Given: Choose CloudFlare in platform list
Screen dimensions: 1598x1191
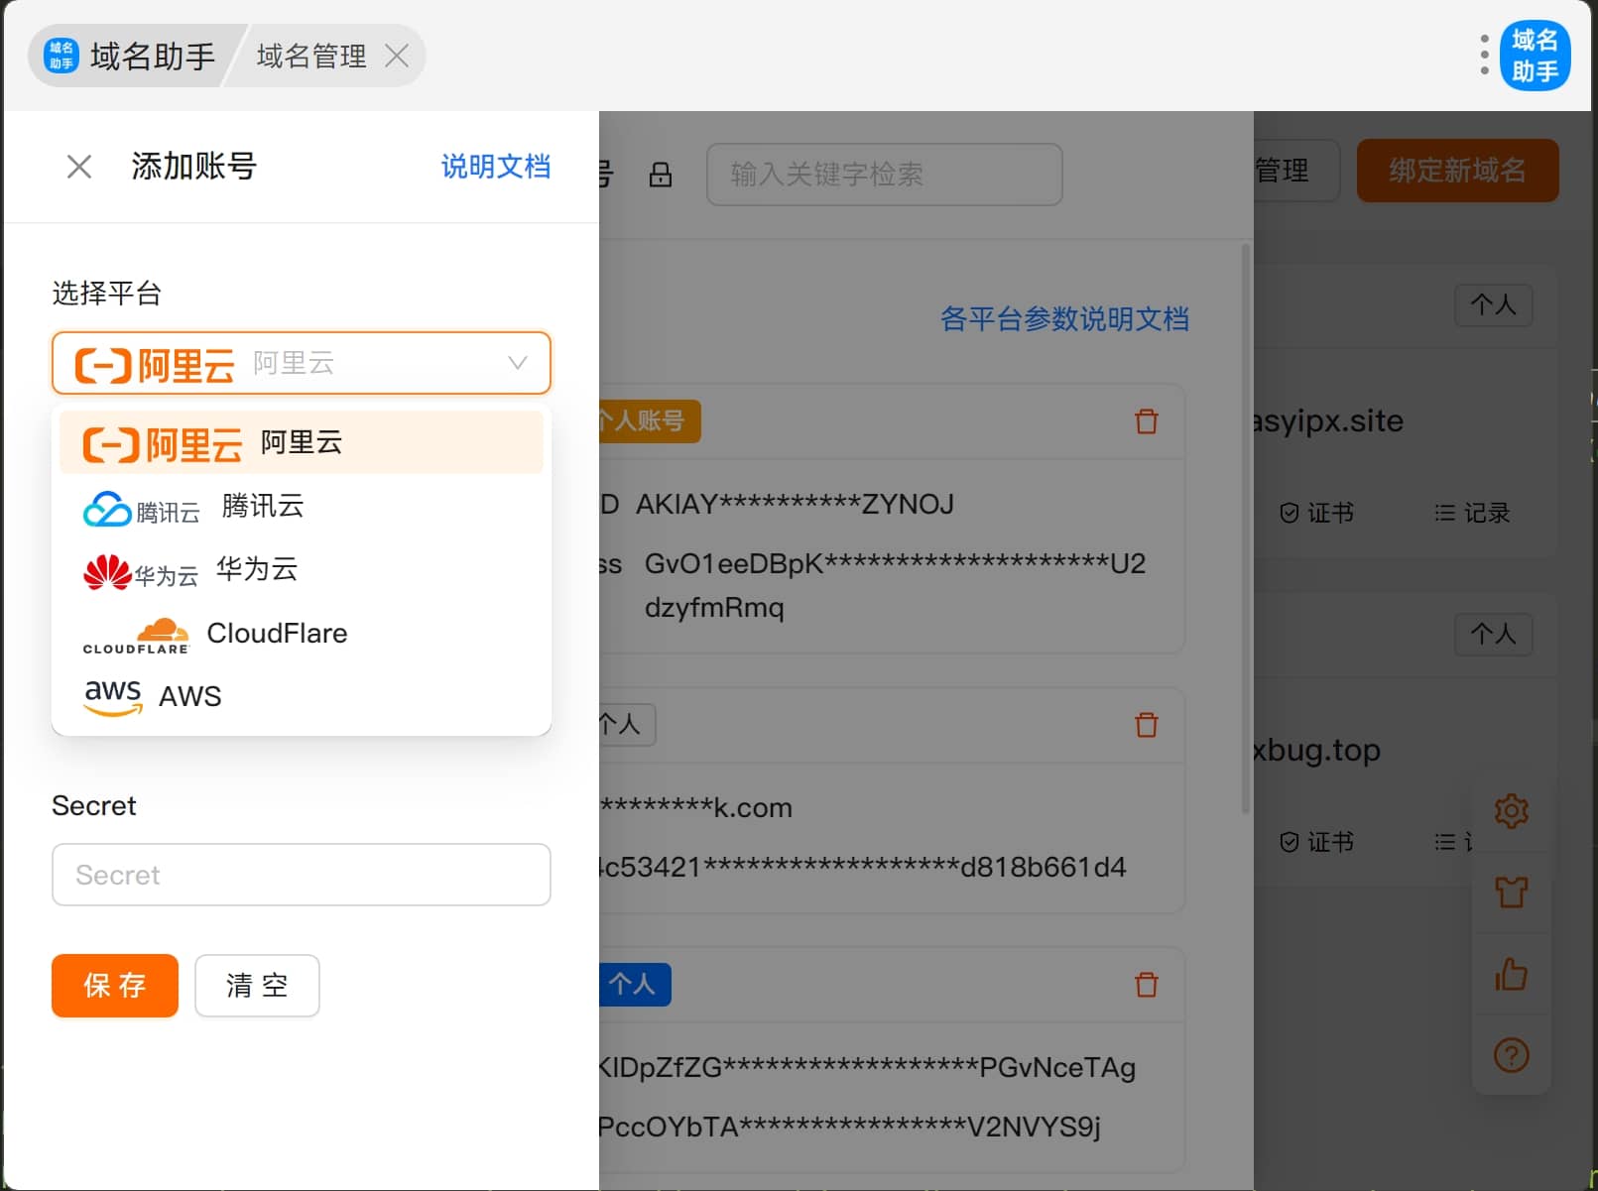Looking at the screenshot, I should click(301, 634).
